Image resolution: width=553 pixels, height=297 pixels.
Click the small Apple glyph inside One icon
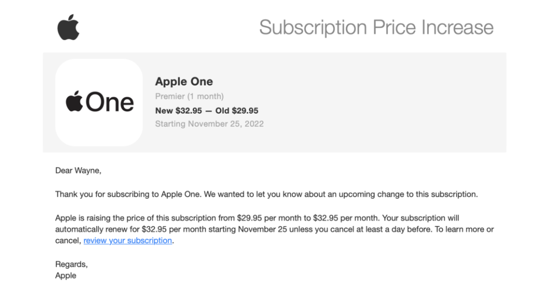point(74,101)
